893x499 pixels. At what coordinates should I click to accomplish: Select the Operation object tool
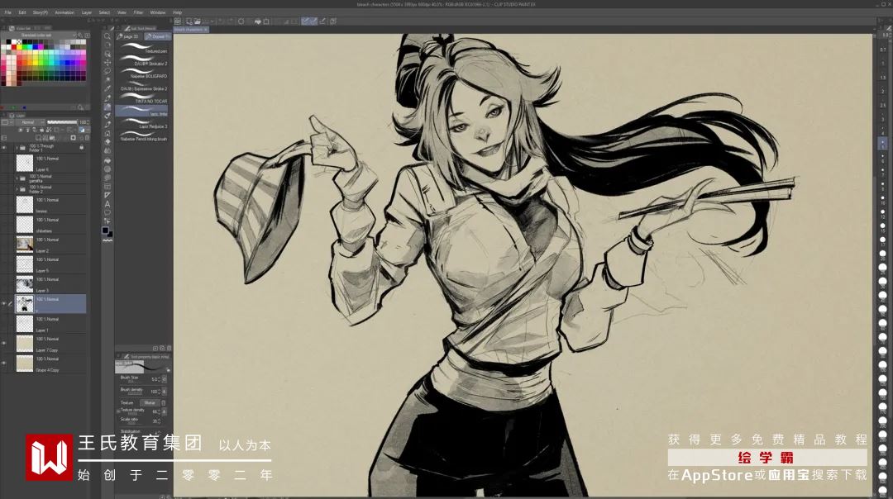click(107, 54)
